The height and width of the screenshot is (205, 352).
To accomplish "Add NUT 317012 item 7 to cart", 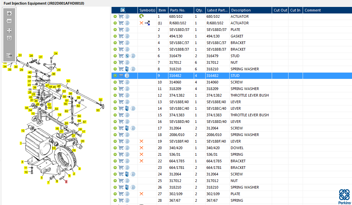I will click(x=121, y=62).
